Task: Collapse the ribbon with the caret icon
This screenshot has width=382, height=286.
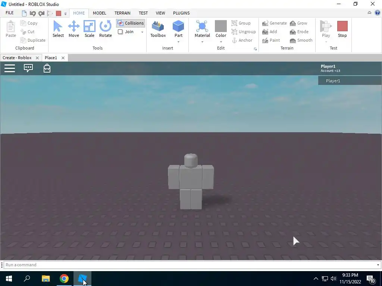Action: (369, 13)
